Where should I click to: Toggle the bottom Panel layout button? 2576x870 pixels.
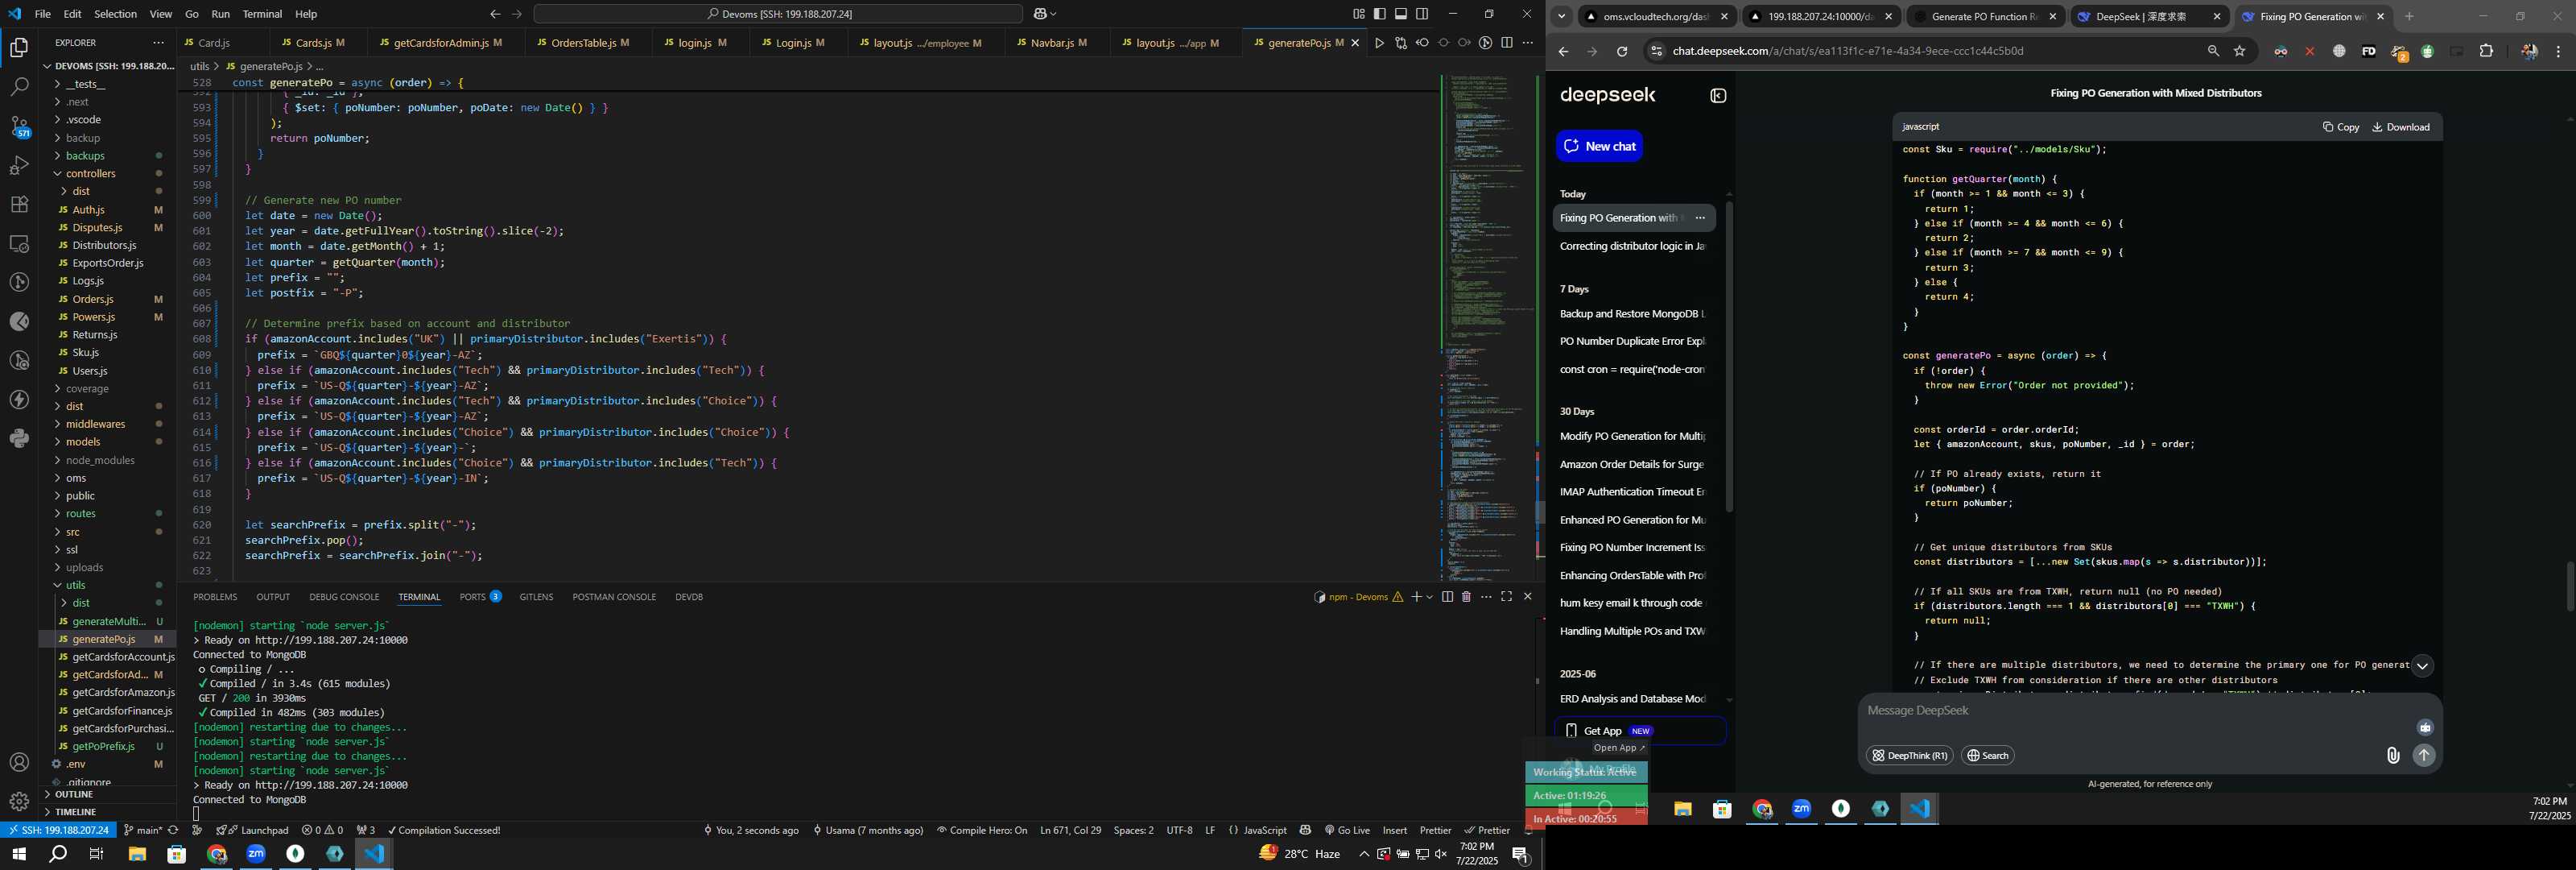1401,14
